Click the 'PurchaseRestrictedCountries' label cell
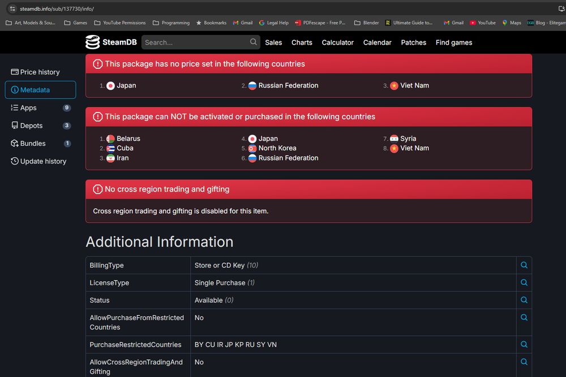The width and height of the screenshot is (566, 377). tap(138, 345)
